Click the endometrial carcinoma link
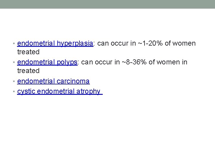This screenshot has width=215, height=161. [x=53, y=81]
